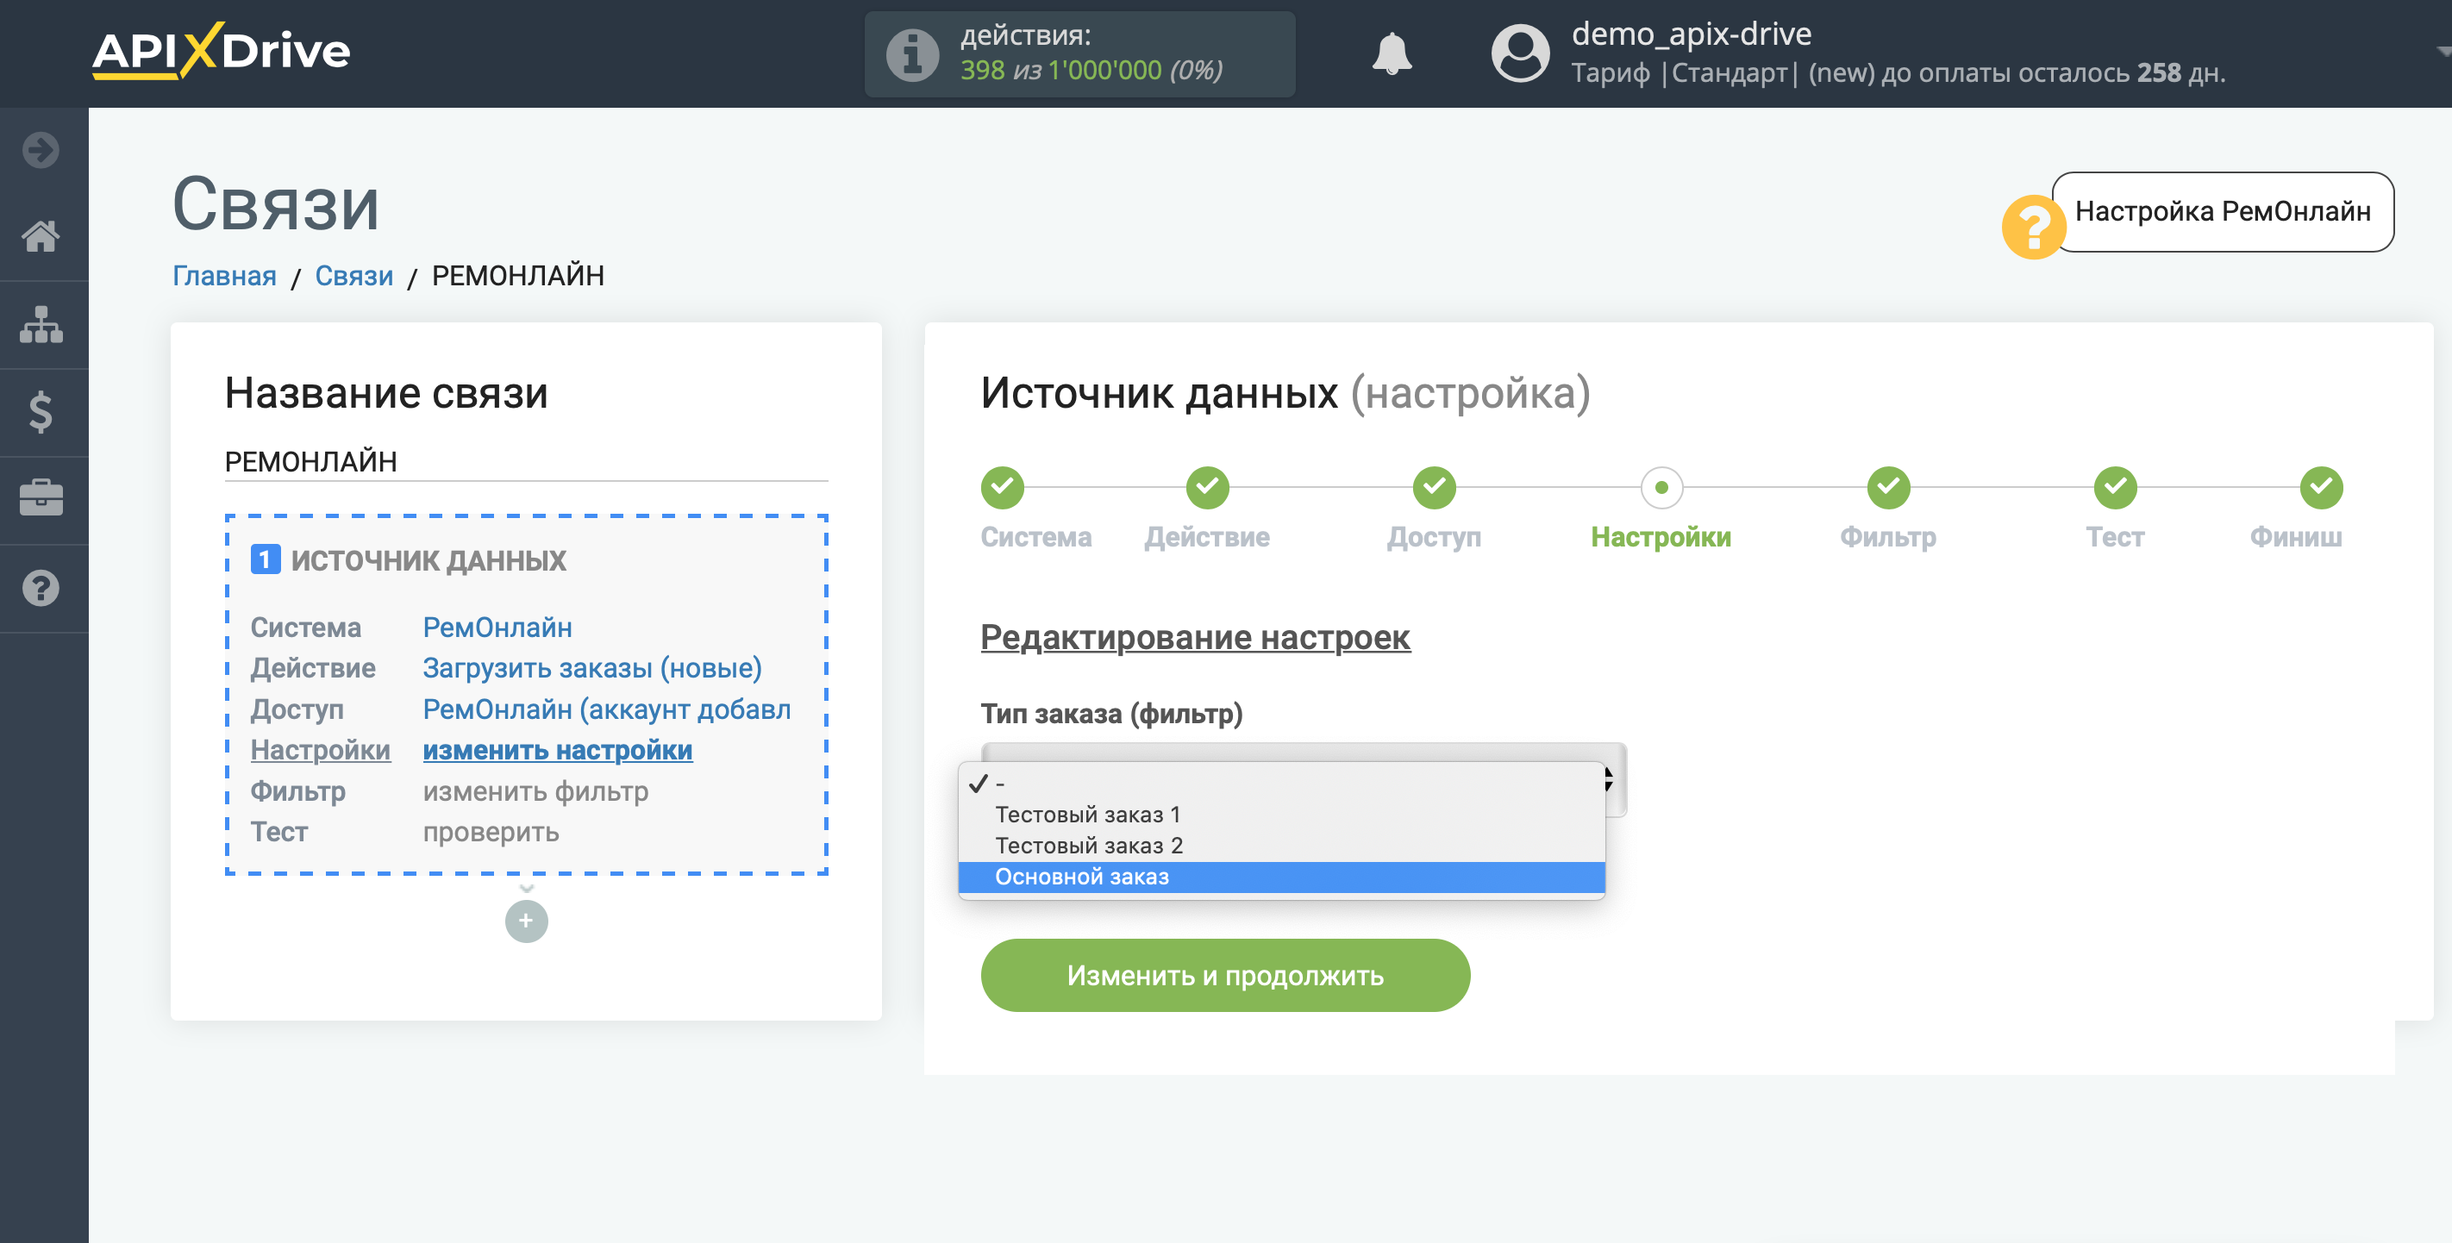Click the APIXDrive logo

221,52
